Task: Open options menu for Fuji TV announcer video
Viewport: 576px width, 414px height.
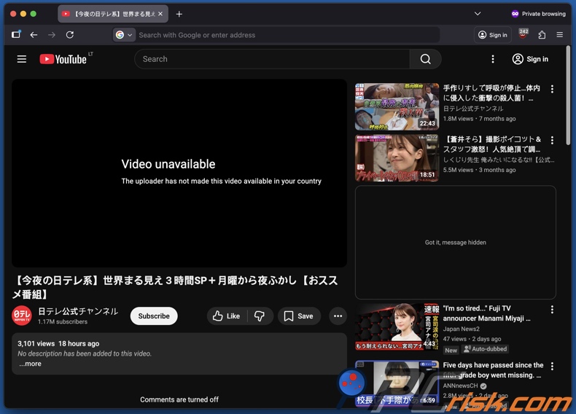Action: click(552, 310)
